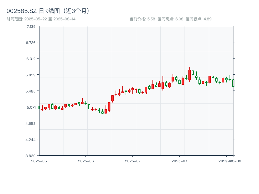
Task: Click the 2025-06 x-axis date label
Action: [x=86, y=161]
